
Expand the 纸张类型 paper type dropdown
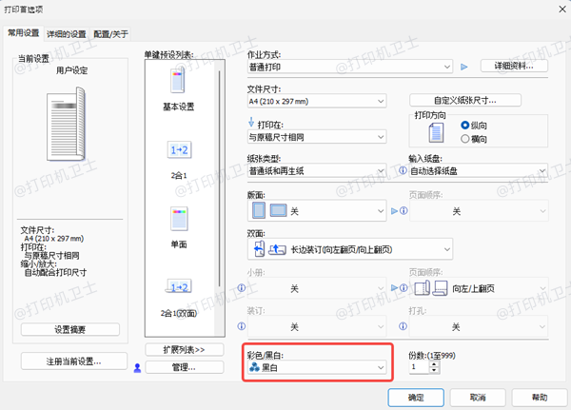pos(317,171)
